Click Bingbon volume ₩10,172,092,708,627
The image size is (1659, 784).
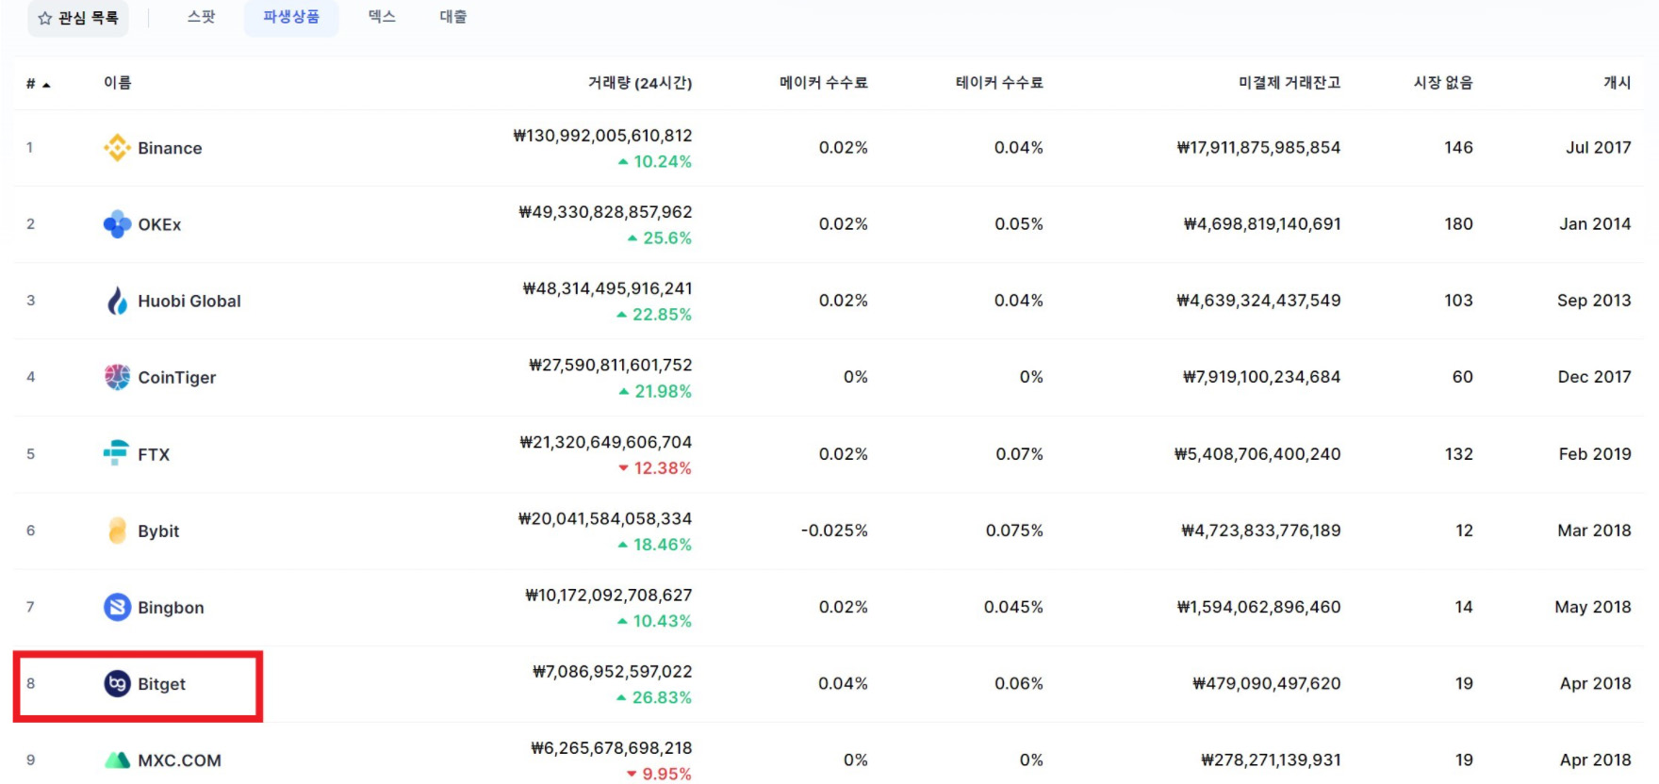(x=609, y=595)
